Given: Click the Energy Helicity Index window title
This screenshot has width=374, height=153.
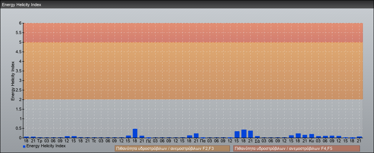Looking at the screenshot, I should (21, 5).
